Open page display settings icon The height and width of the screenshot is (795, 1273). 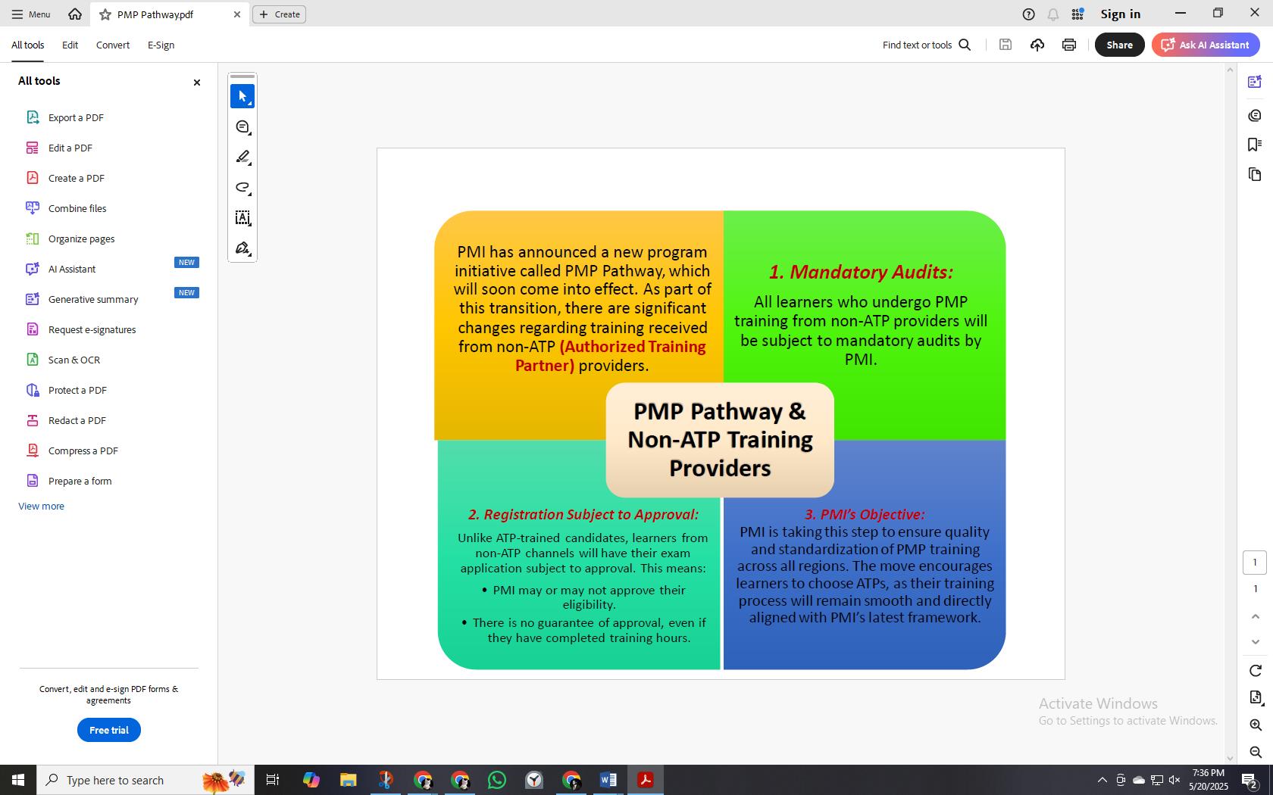pos(1255,697)
